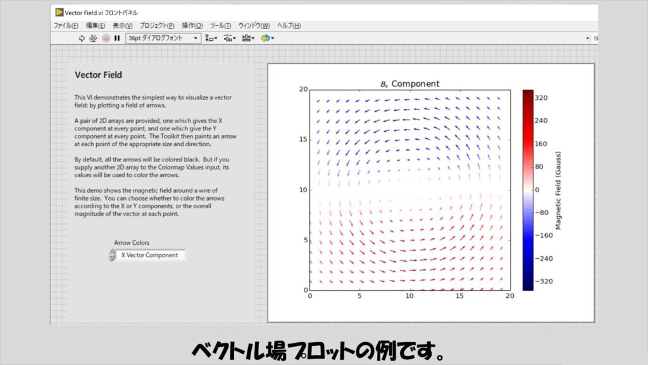The image size is (648, 365).
Task: Open the 表示(V) menu
Action: pos(123,26)
